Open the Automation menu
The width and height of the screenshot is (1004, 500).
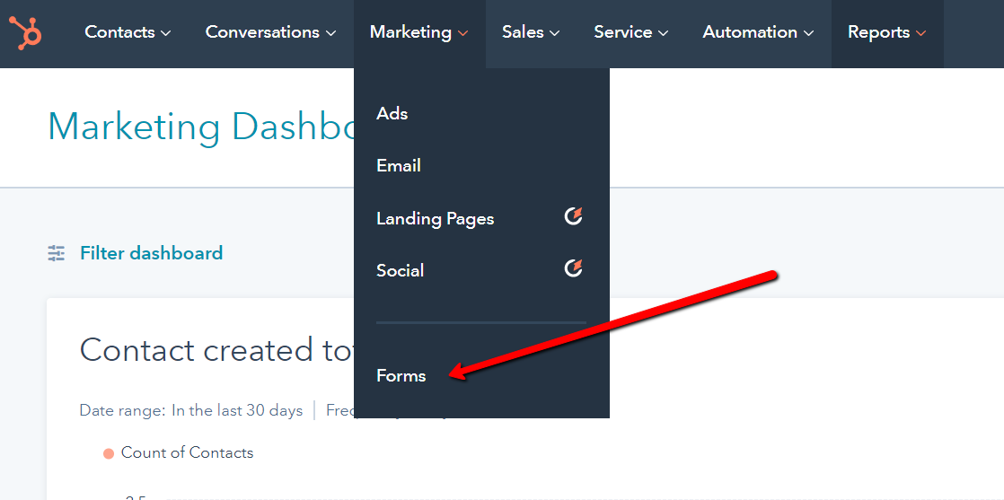pyautogui.click(x=758, y=32)
